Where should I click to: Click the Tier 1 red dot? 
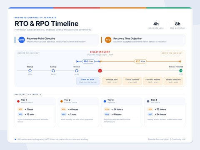pos(18,101)
